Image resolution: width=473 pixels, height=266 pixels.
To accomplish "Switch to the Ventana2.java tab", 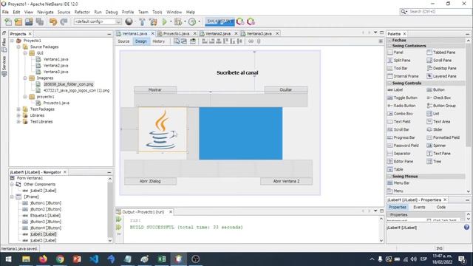I will pos(218,33).
